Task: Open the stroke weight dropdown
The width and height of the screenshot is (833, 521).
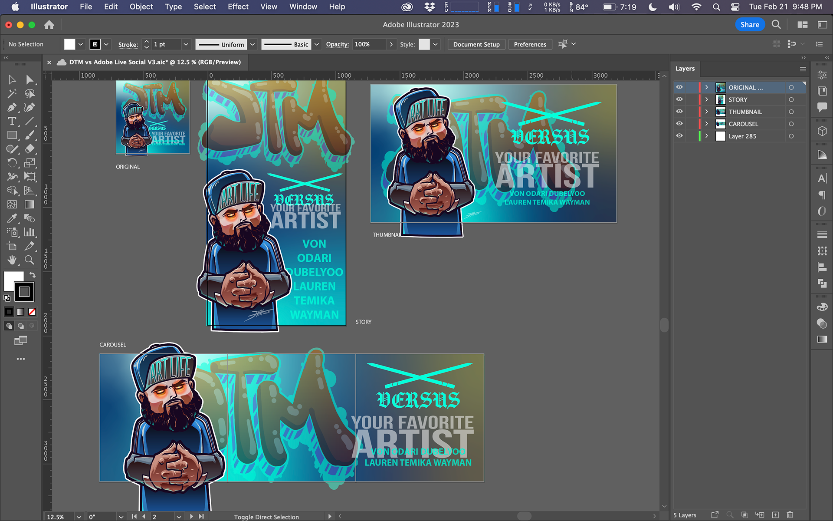Action: (186, 44)
